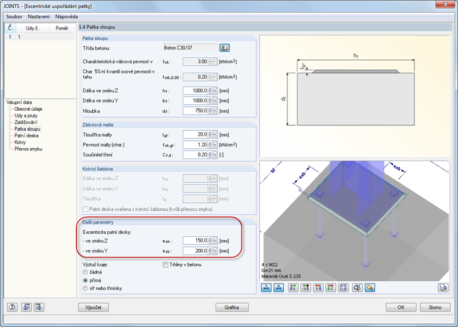458x327 pixels.
Task: Open arrow menu of exh eccentricity field
Action: point(215,240)
